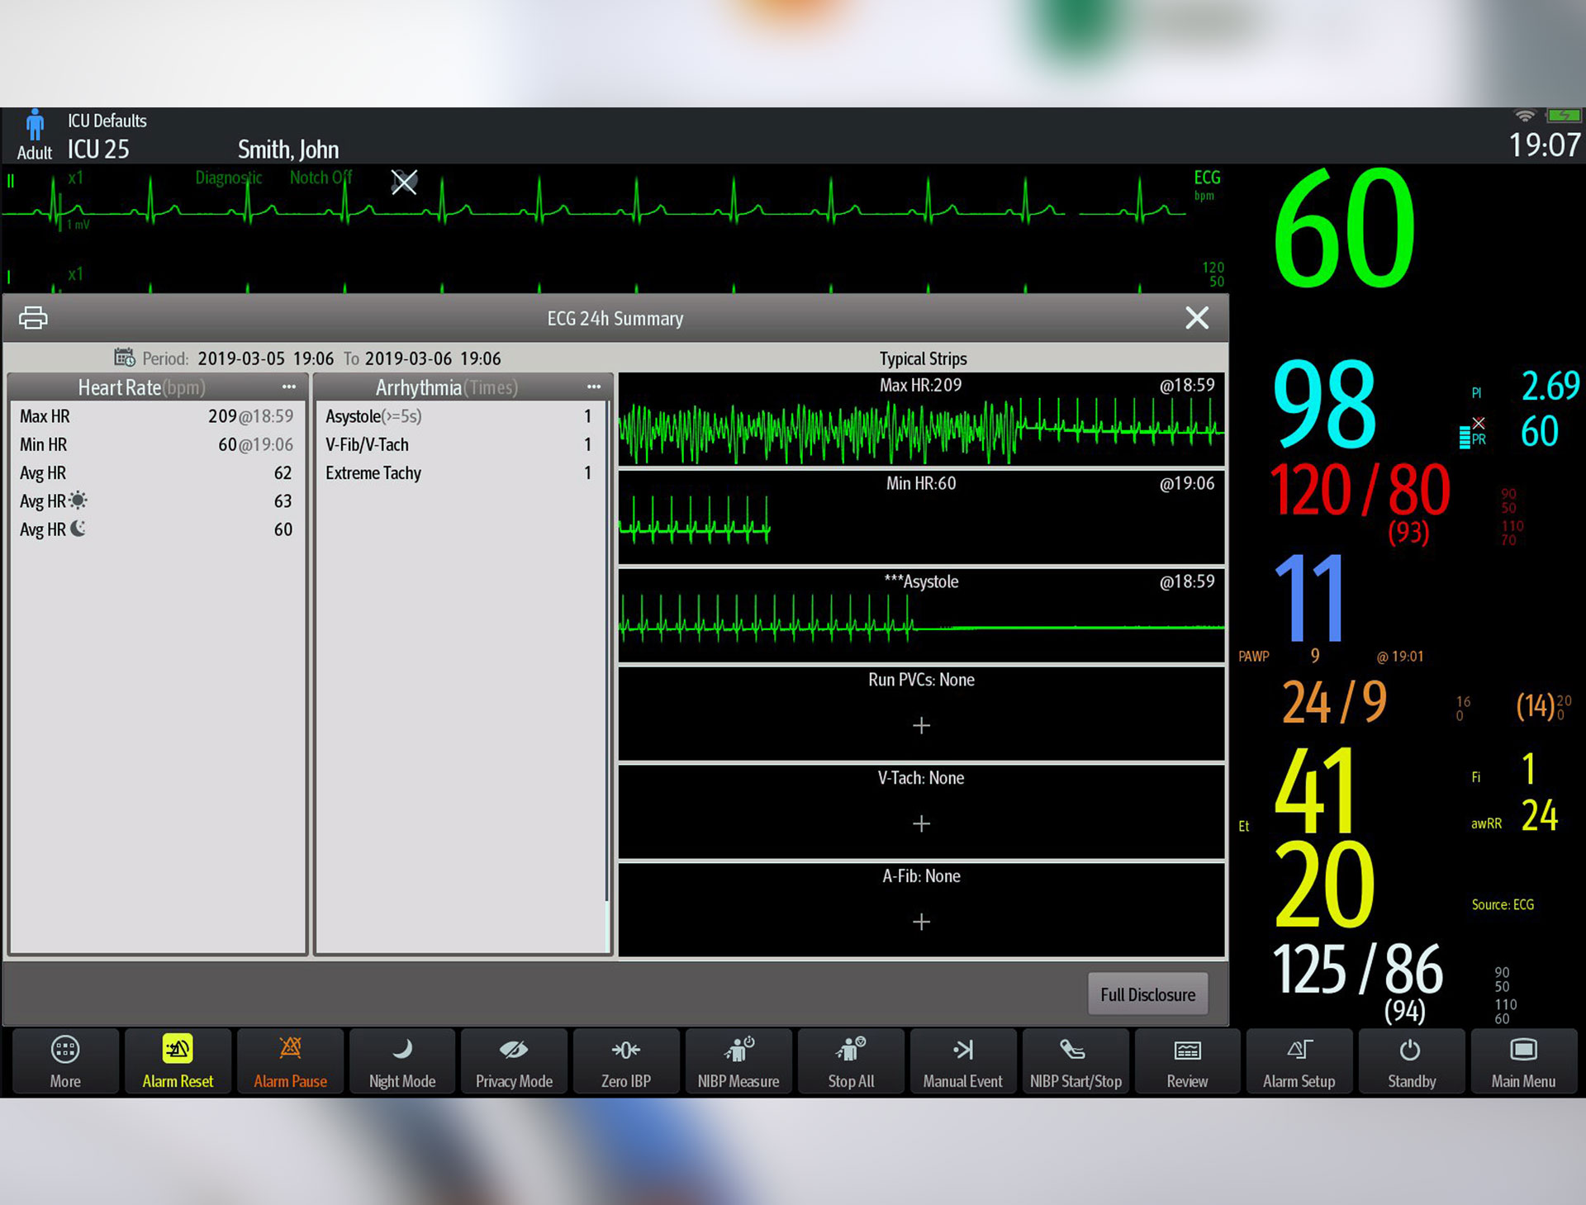
Task: Open the Review screen
Action: coord(1187,1061)
